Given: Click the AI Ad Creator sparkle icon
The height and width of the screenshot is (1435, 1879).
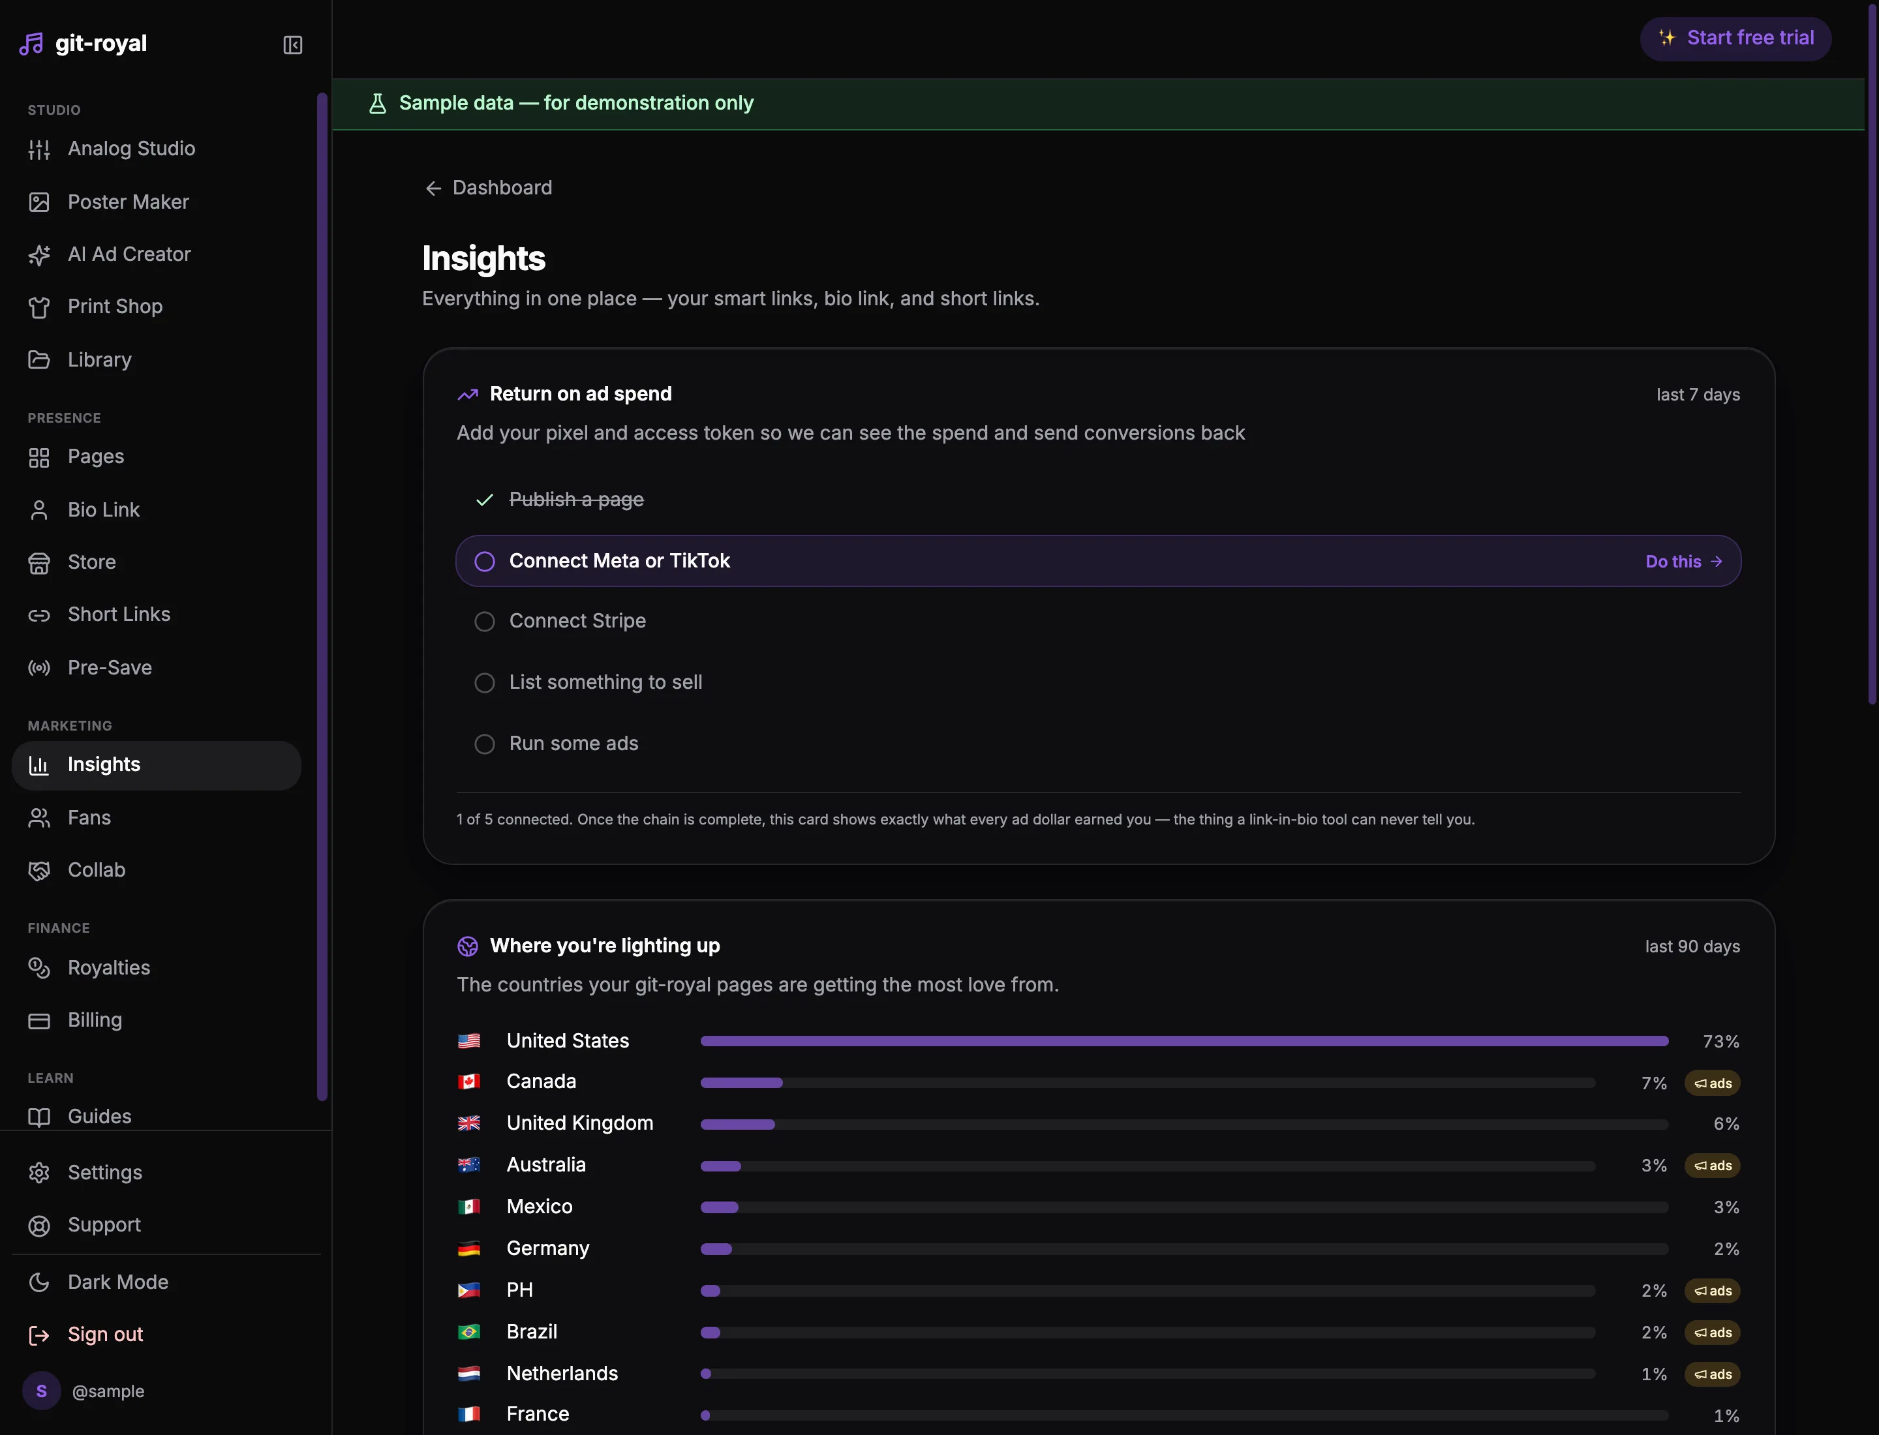Looking at the screenshot, I should (38, 254).
